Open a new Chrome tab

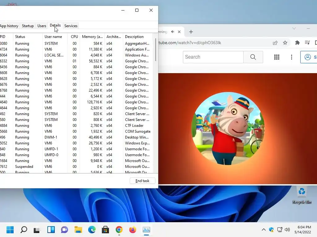pos(191,32)
